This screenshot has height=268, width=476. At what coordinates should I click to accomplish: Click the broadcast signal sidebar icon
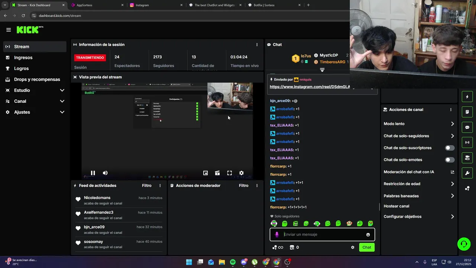pyautogui.click(x=467, y=143)
